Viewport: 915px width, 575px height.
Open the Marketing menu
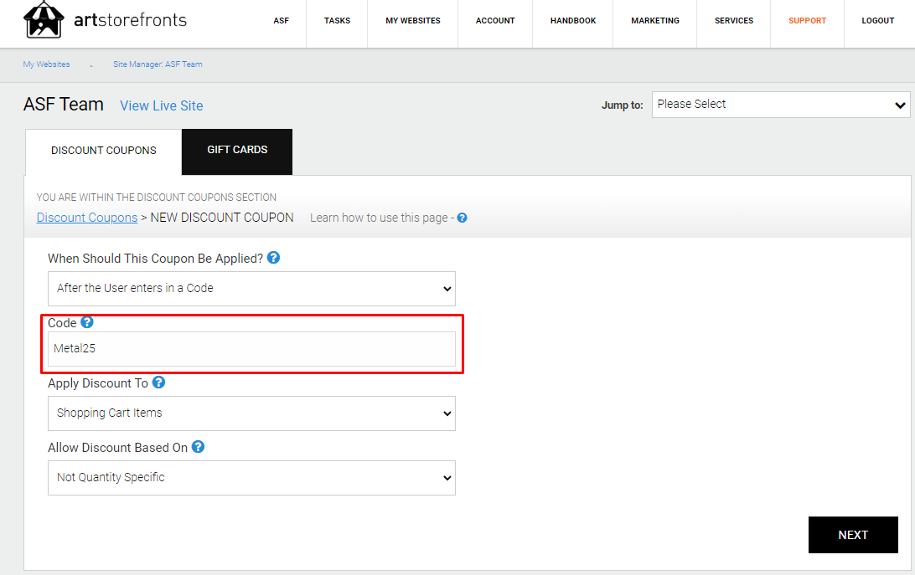click(x=654, y=21)
